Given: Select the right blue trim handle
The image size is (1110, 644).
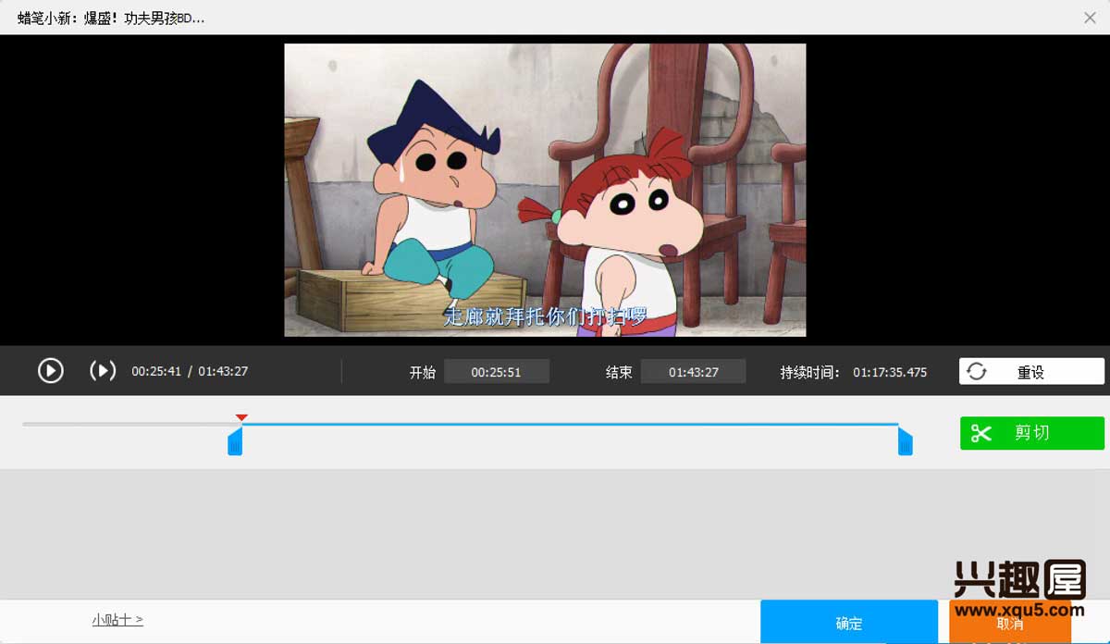Looking at the screenshot, I should (x=905, y=441).
